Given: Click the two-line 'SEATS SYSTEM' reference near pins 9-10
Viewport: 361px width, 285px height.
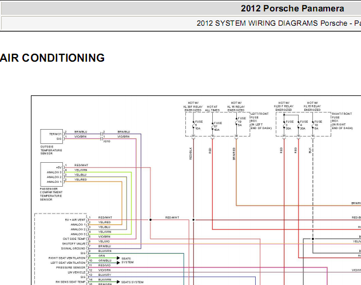Looking at the screenshot, I should pyautogui.click(x=128, y=260).
